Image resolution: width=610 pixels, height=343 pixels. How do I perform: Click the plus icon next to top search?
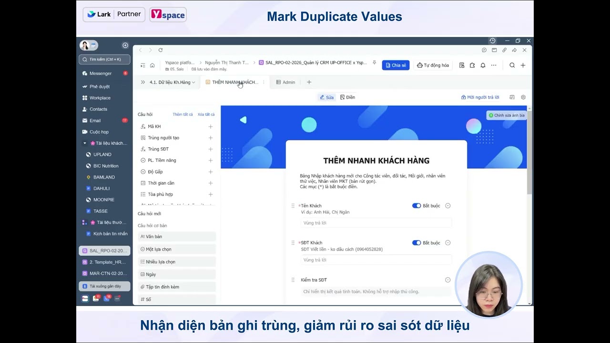(523, 65)
